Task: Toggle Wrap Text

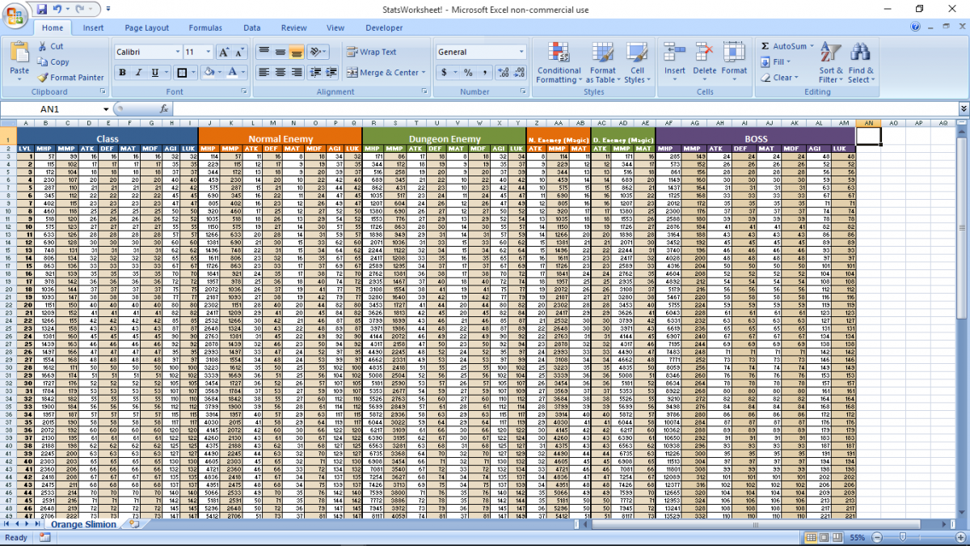Action: tap(372, 52)
